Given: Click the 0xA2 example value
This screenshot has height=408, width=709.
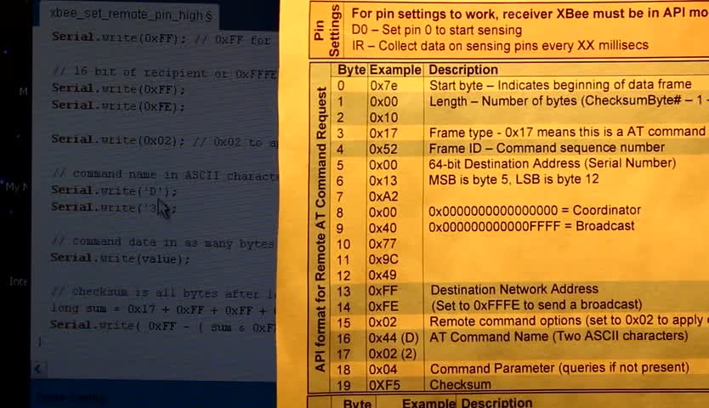Looking at the screenshot, I should (x=383, y=196).
